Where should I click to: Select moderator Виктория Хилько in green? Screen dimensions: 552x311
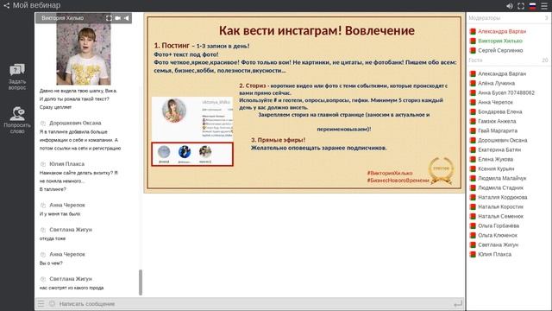point(500,41)
